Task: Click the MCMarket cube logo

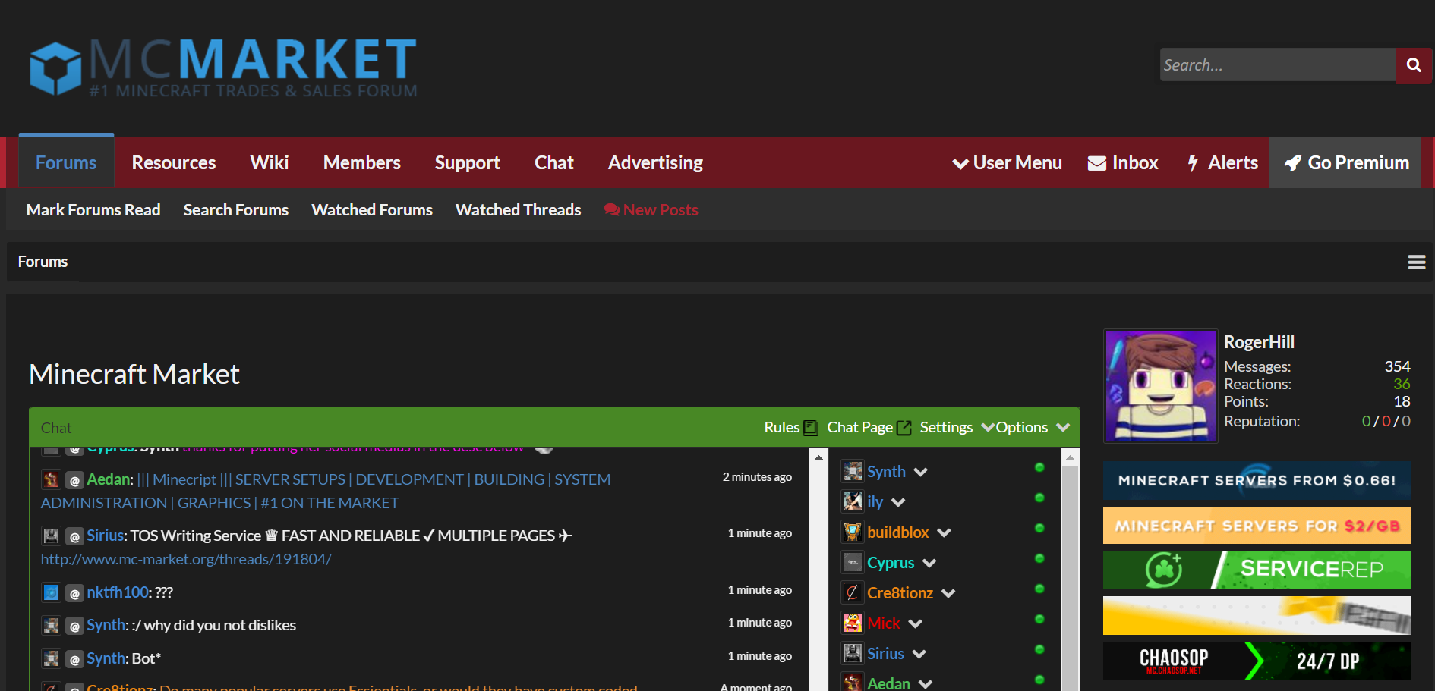Action: click(55, 68)
